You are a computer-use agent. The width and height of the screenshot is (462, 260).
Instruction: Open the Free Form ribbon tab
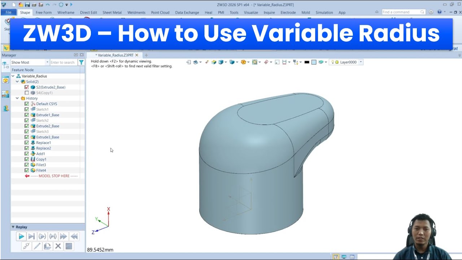pyautogui.click(x=44, y=12)
